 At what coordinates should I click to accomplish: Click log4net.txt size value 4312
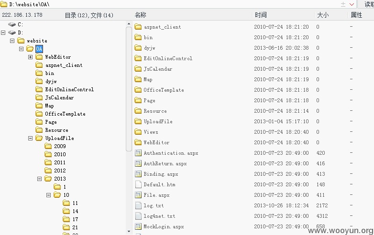(x=322, y=216)
